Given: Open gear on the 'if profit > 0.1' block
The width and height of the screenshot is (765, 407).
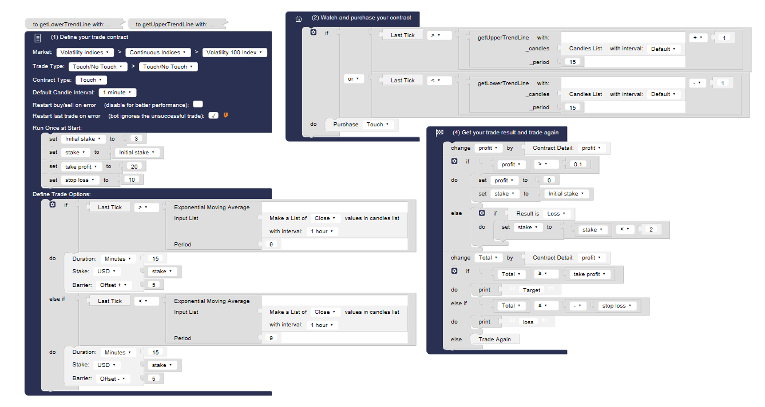Looking at the screenshot, I should pos(454,162).
